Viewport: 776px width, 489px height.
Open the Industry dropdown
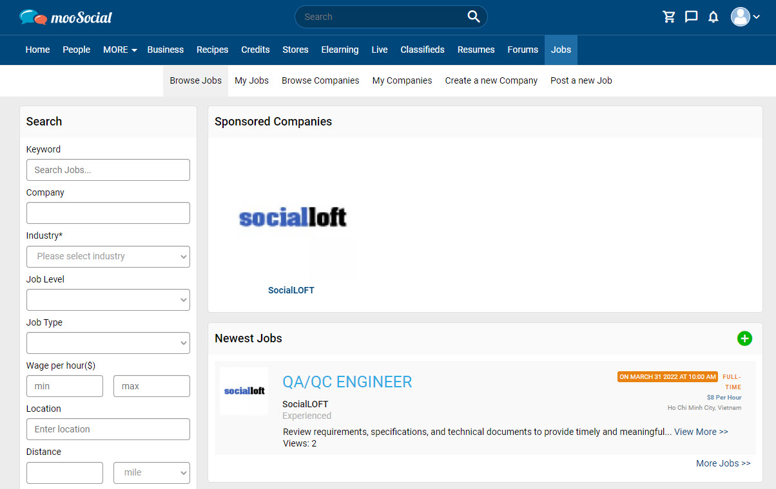click(108, 256)
